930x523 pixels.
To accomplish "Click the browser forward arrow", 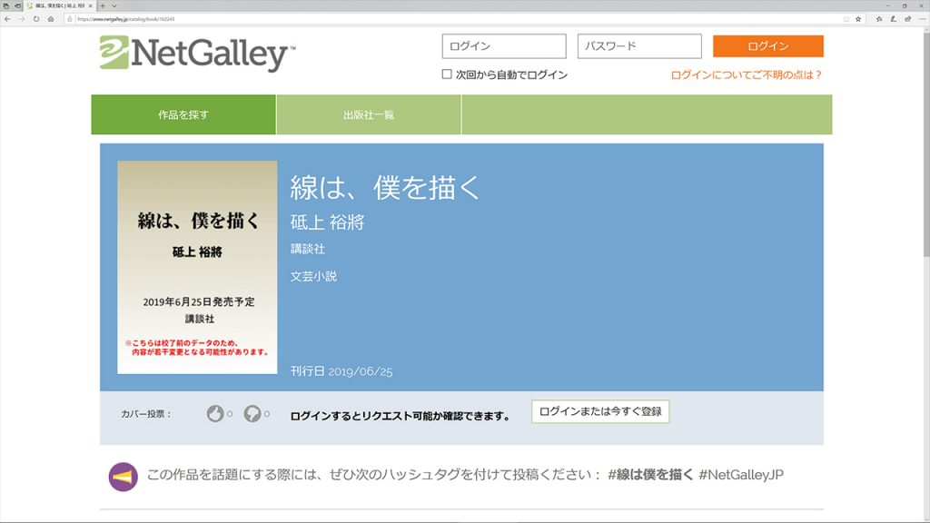I will click(22, 19).
